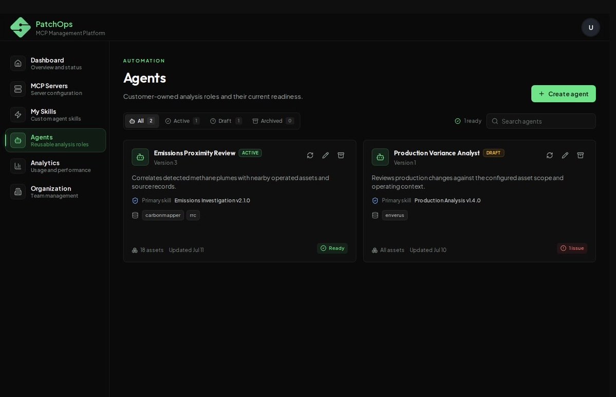616x397 pixels.
Task: Click the MCP Servers sidebar icon
Action: coord(18,89)
